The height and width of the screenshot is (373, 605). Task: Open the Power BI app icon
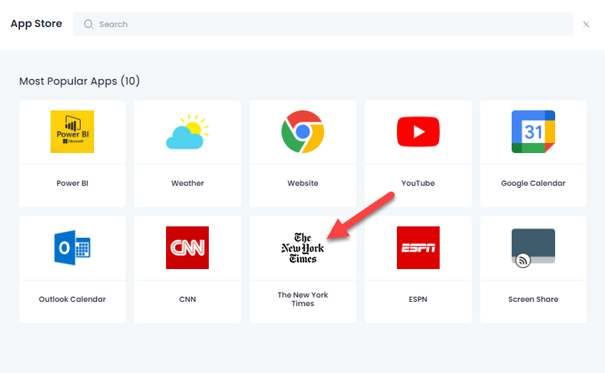pyautogui.click(x=72, y=132)
